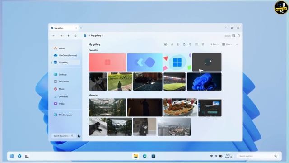Click the chevron before My gallery breadcrumb
This screenshot has height=163, width=289.
(x=89, y=36)
